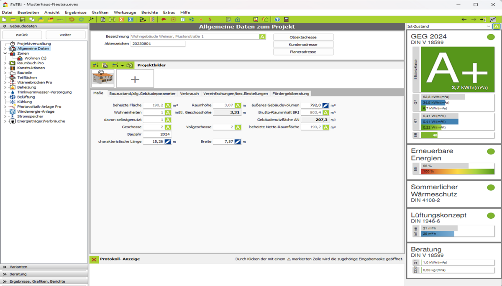
Task: Expand the Bauteile tree node
Action: tap(5, 73)
